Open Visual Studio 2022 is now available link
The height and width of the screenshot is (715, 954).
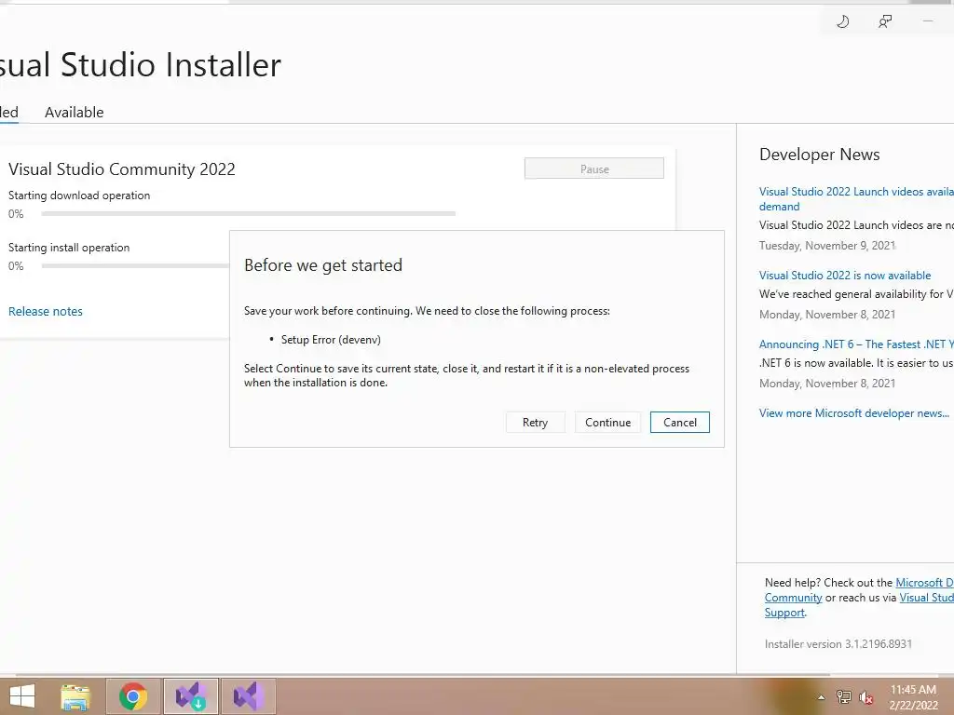[x=844, y=276]
